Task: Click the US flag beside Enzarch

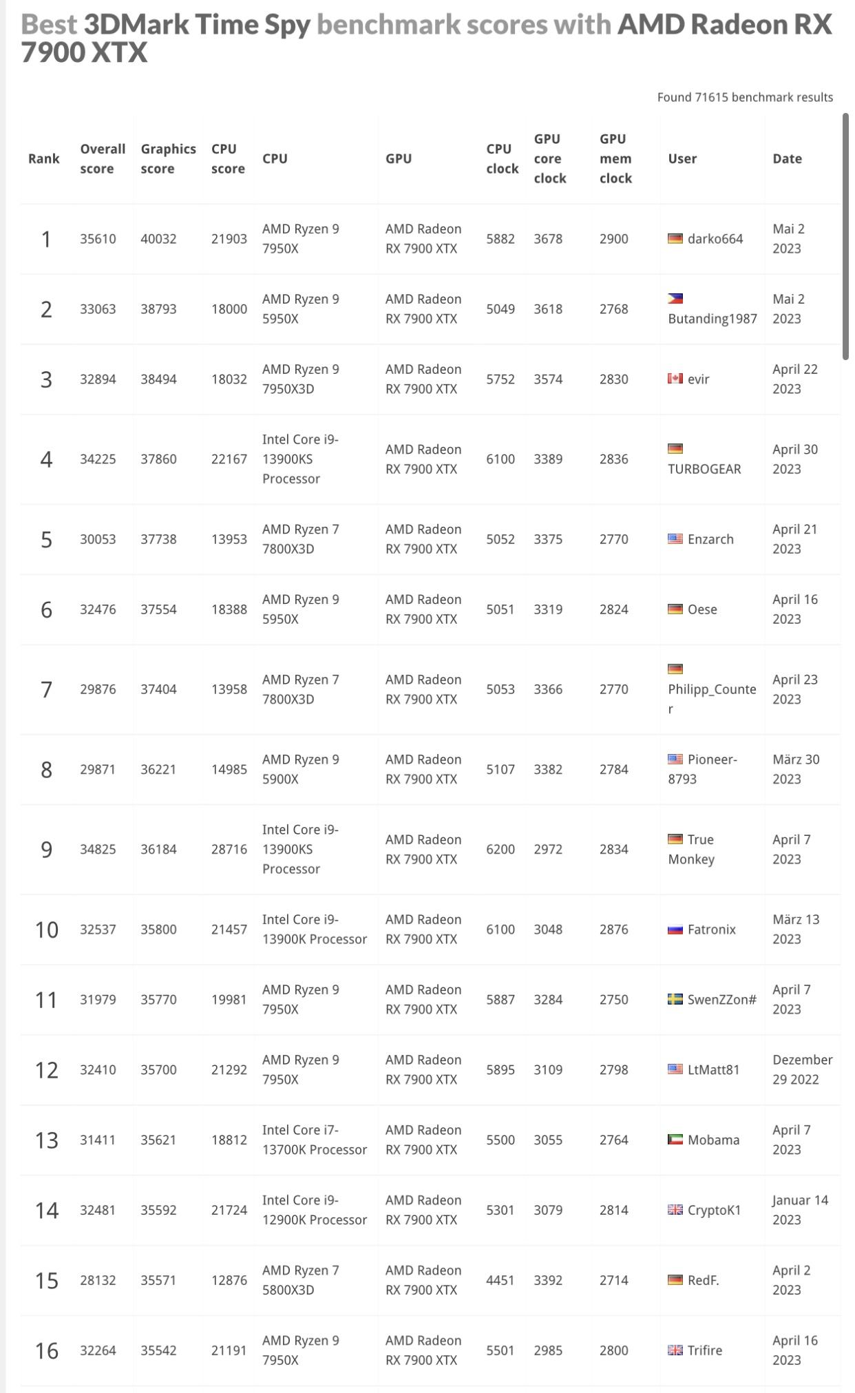Action: [675, 538]
